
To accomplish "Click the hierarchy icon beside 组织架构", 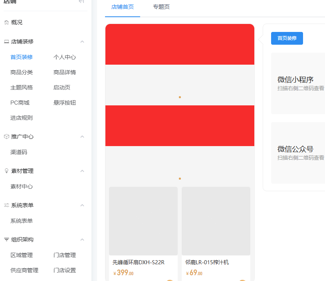I will pyautogui.click(x=6, y=239).
